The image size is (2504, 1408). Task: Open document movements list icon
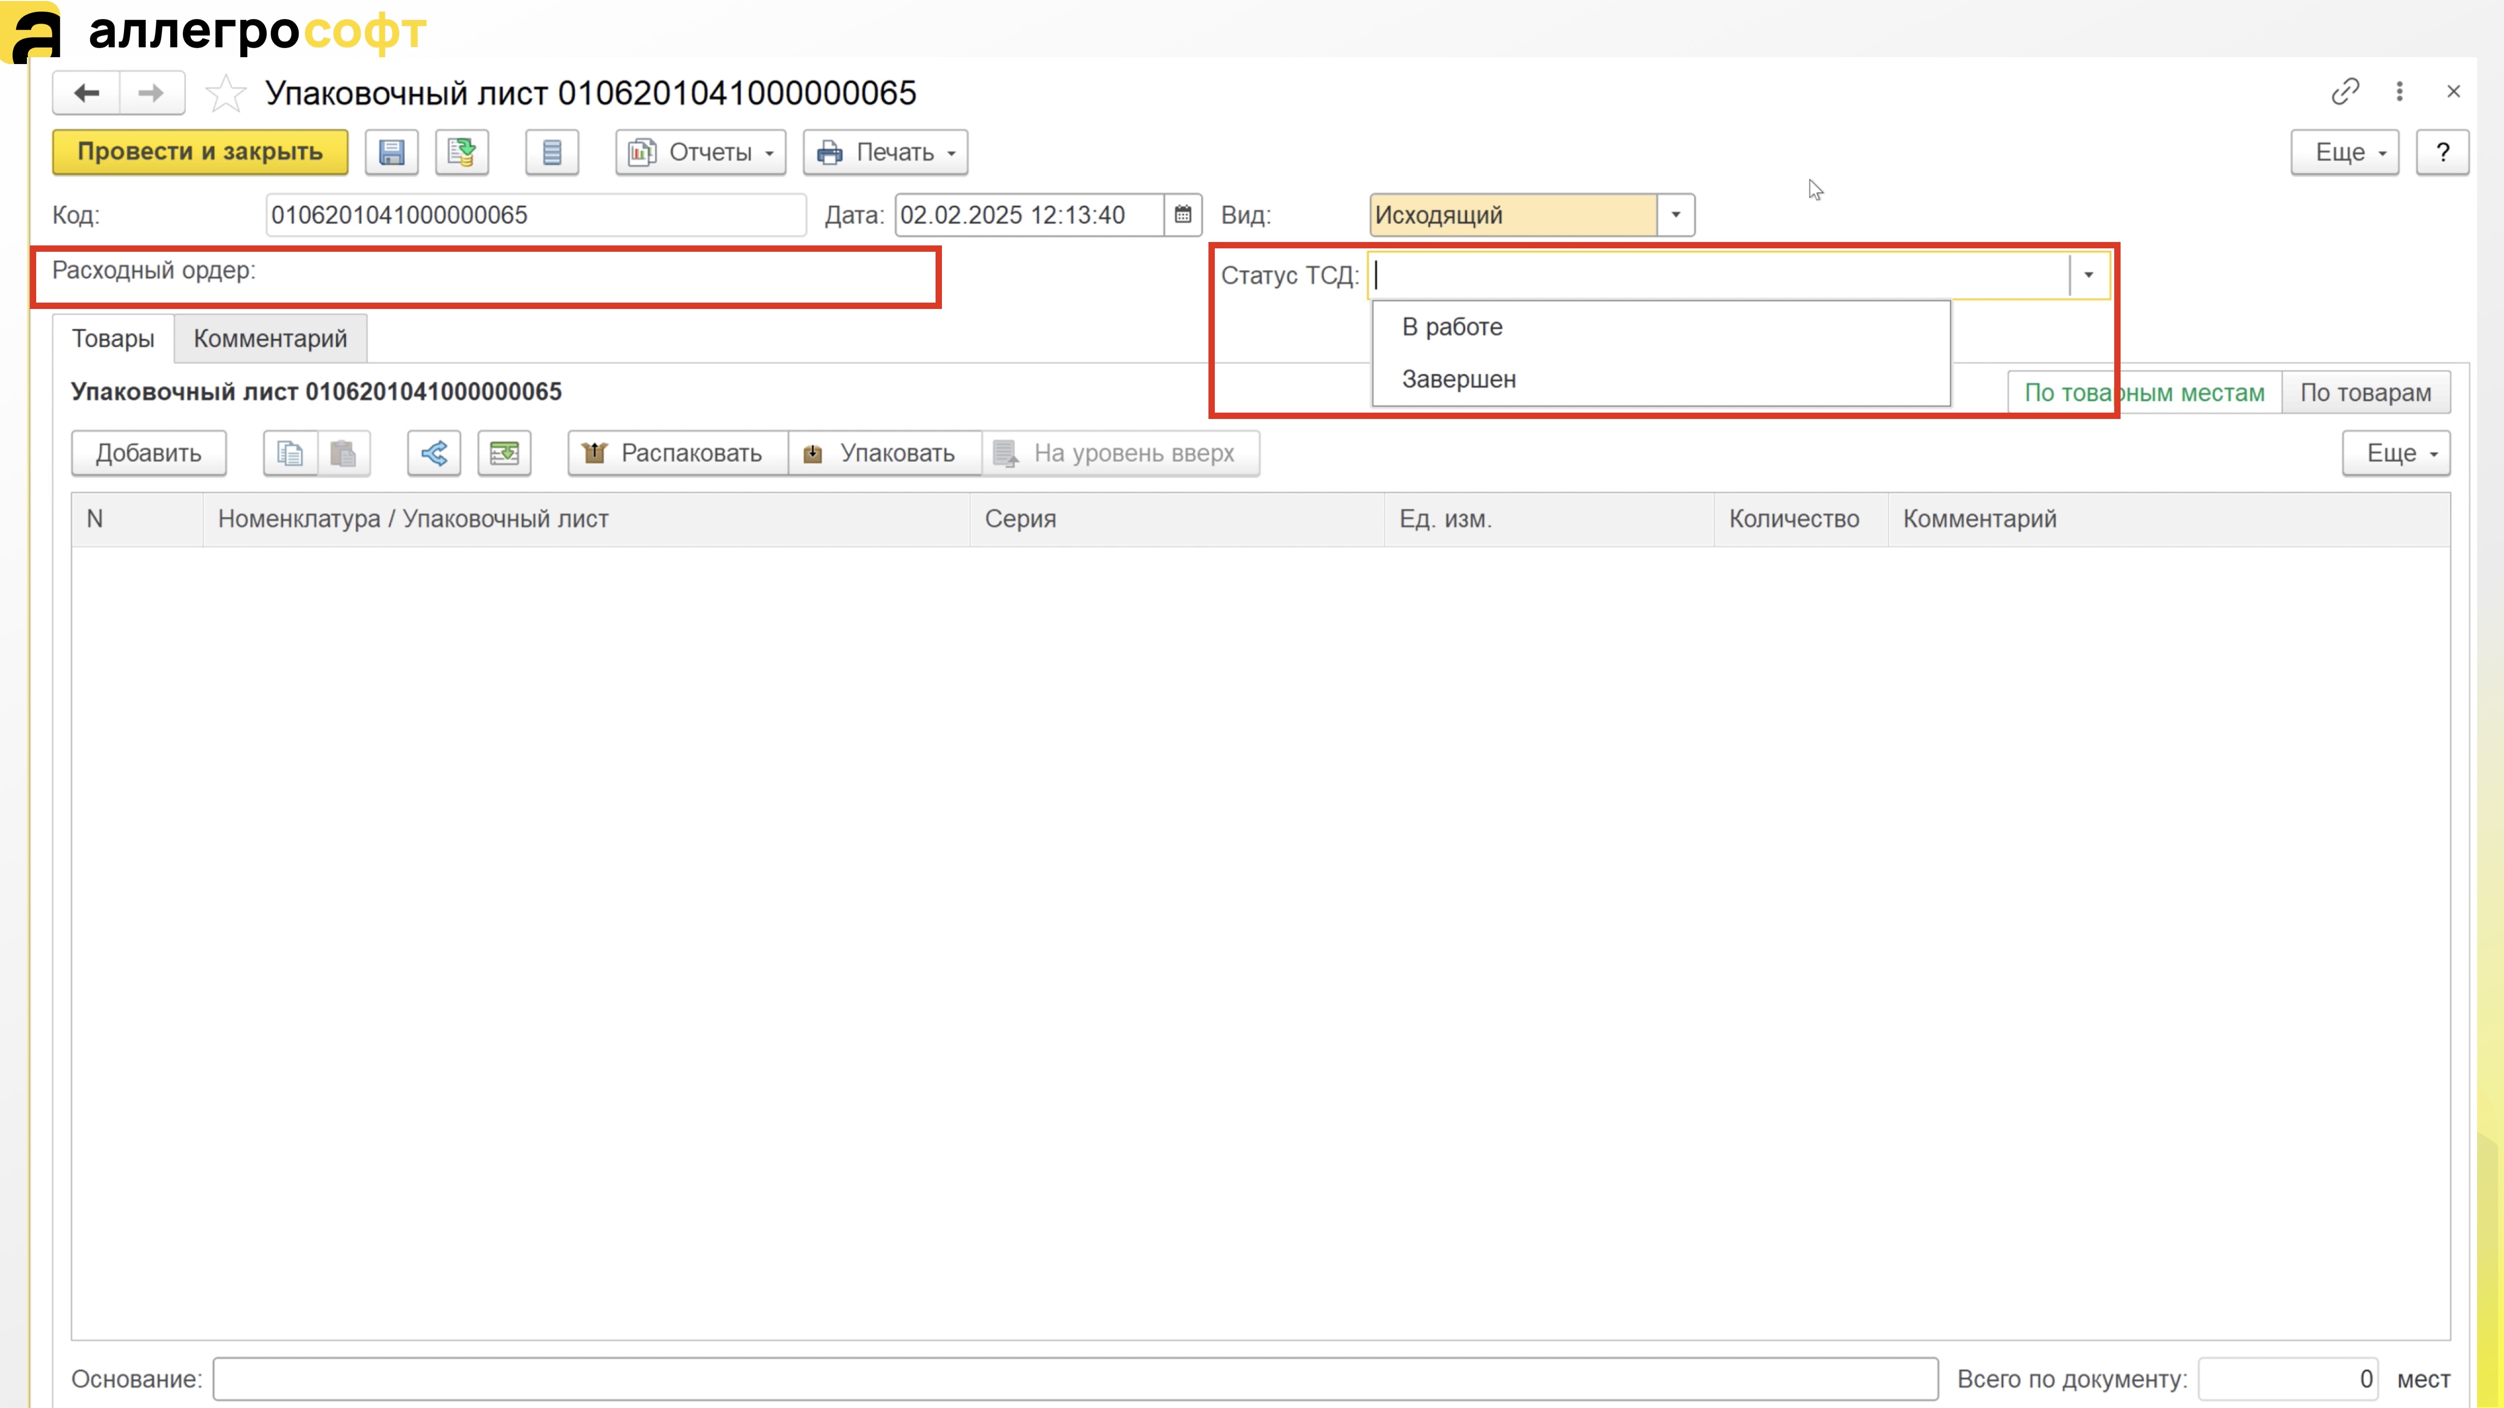coord(552,153)
